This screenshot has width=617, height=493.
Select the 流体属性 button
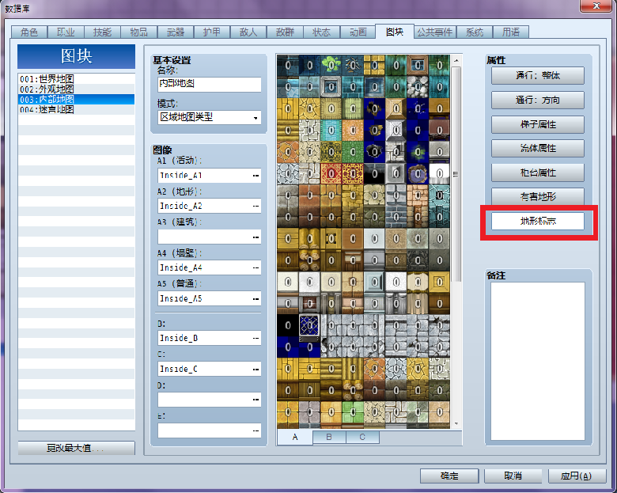(538, 149)
